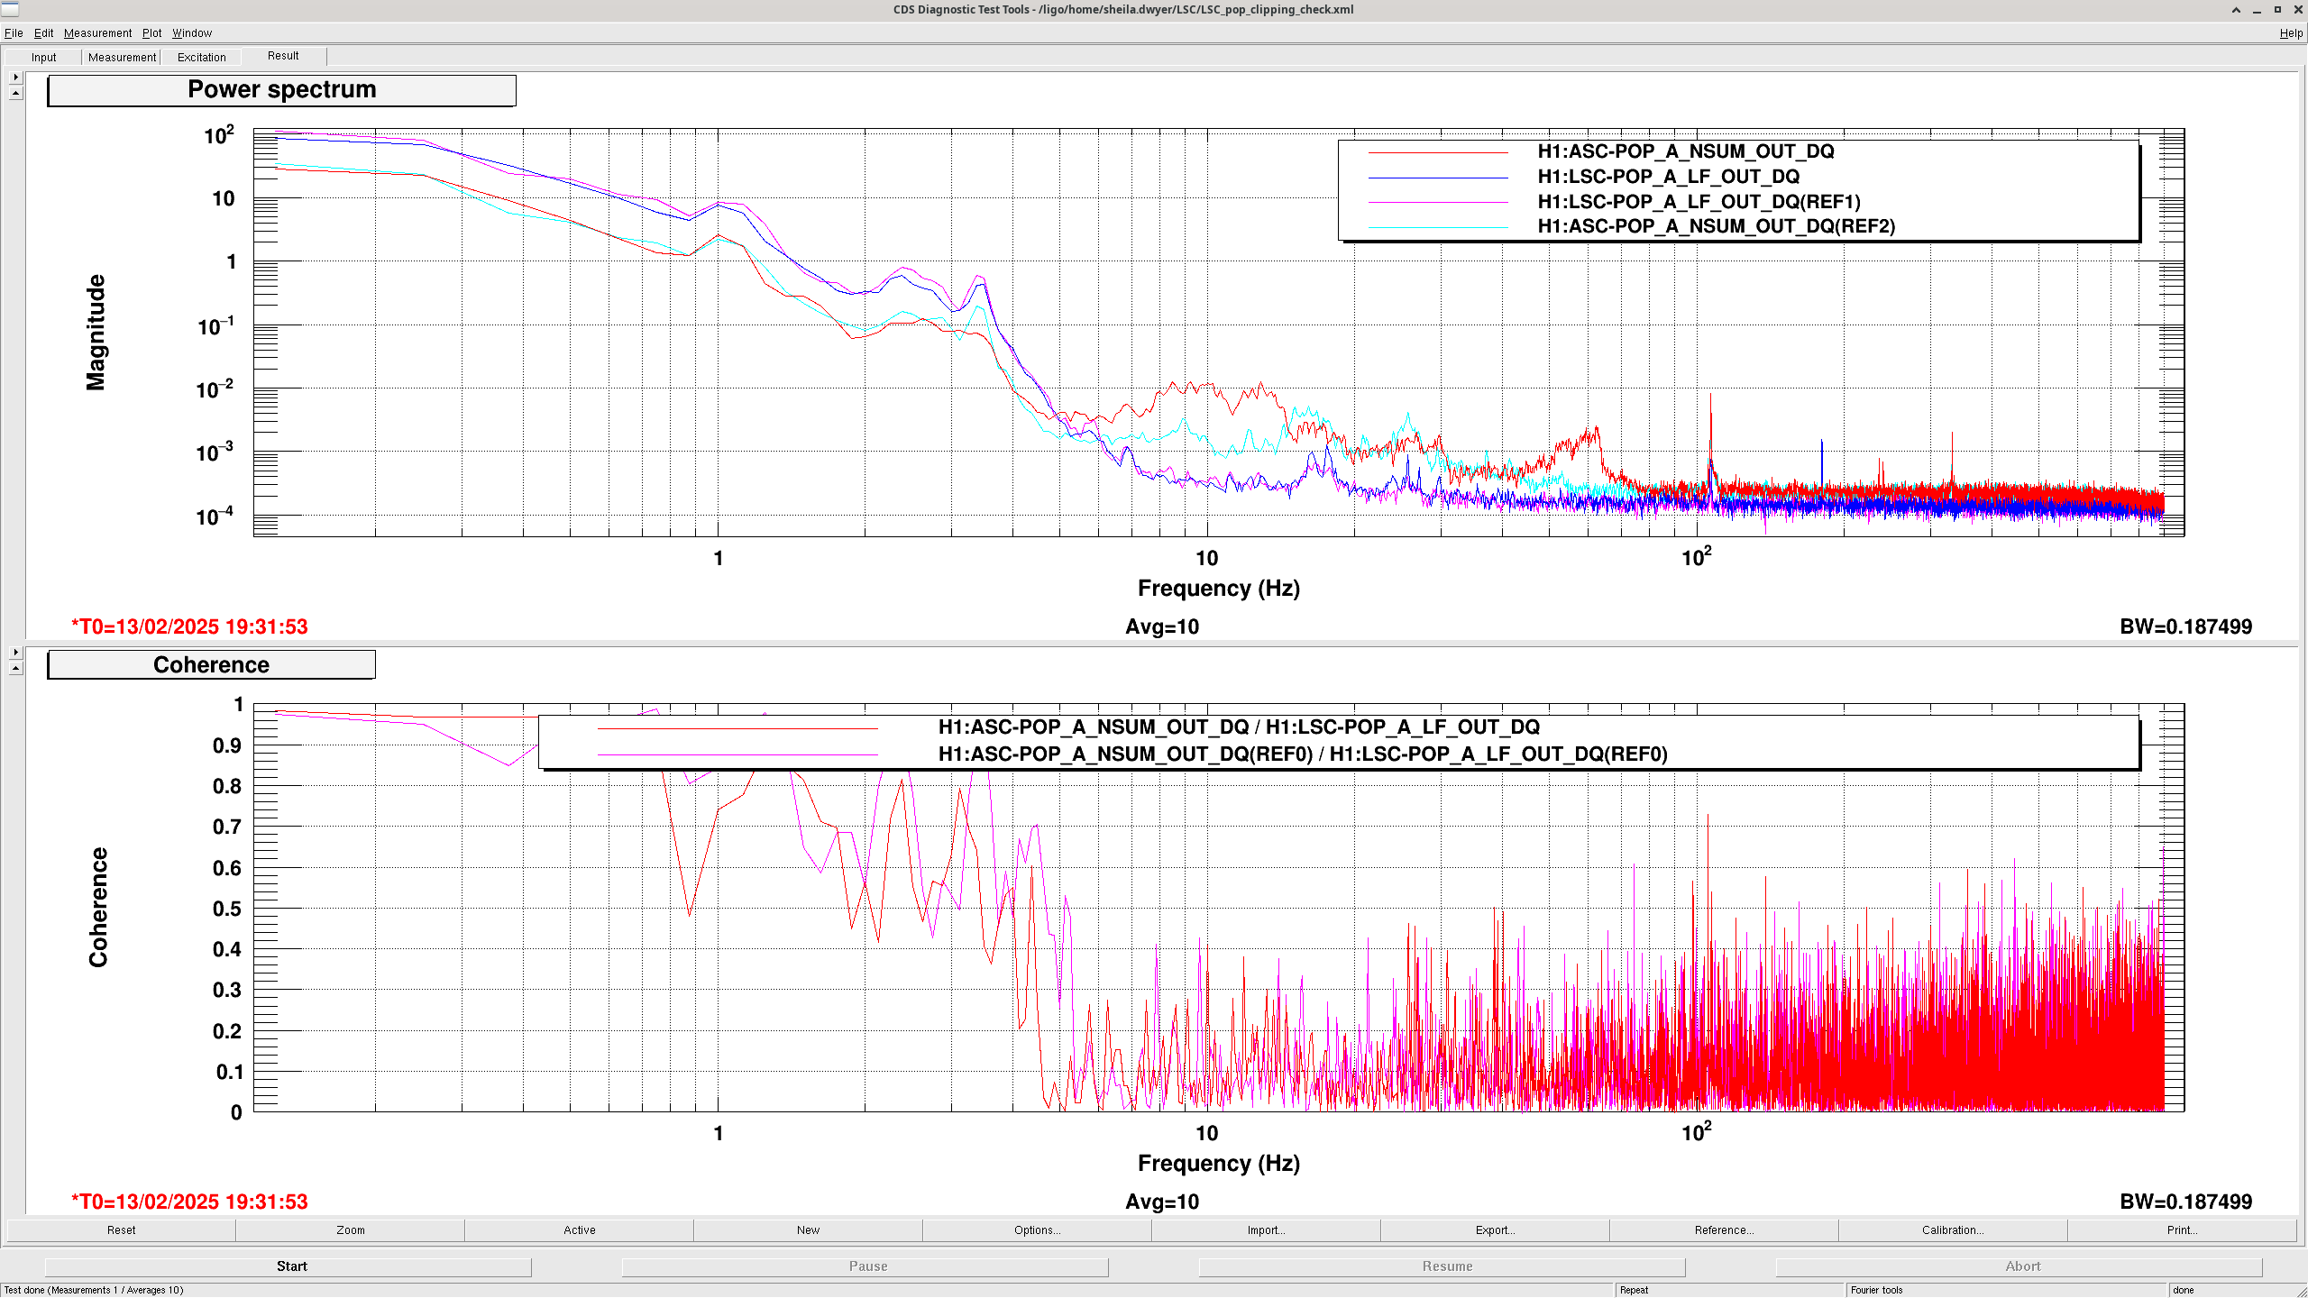Open the plot Options... dialog
Image resolution: width=2308 pixels, height=1298 pixels.
coord(1038,1230)
